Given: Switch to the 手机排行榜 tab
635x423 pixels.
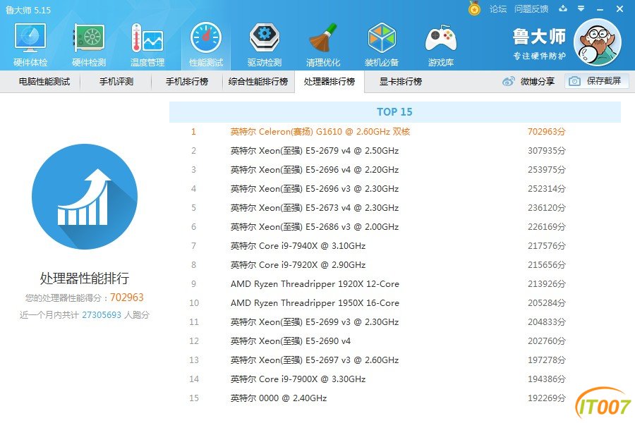Looking at the screenshot, I should point(187,81).
